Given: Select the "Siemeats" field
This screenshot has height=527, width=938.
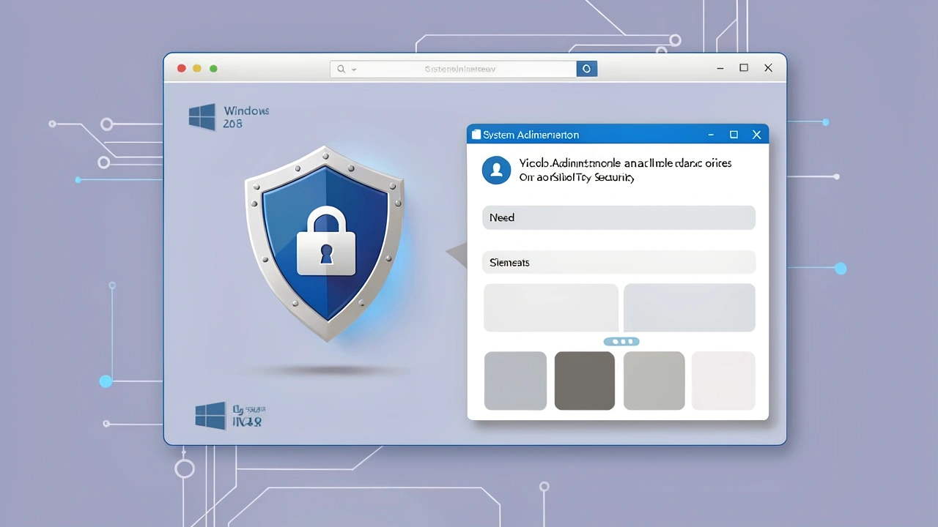Looking at the screenshot, I should pos(618,262).
